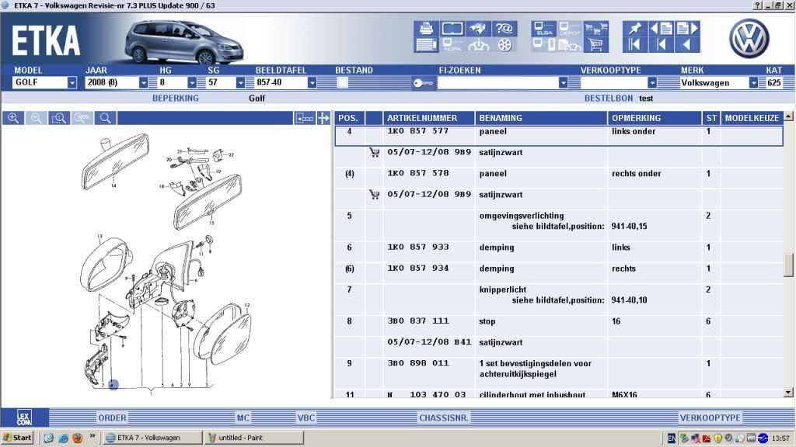Click cart icon under part 1K0 857 577
Image resolution: width=796 pixels, height=447 pixels.
375,152
